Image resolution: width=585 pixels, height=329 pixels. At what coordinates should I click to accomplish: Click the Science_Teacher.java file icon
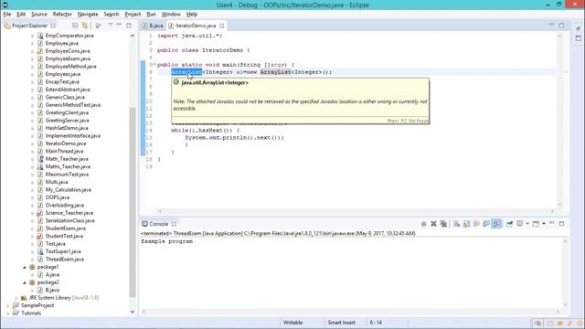point(40,213)
